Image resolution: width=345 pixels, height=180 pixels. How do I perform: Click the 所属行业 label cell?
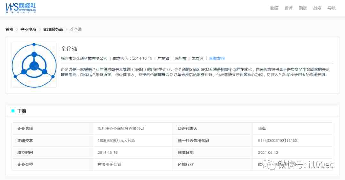pyautogui.click(x=212, y=164)
